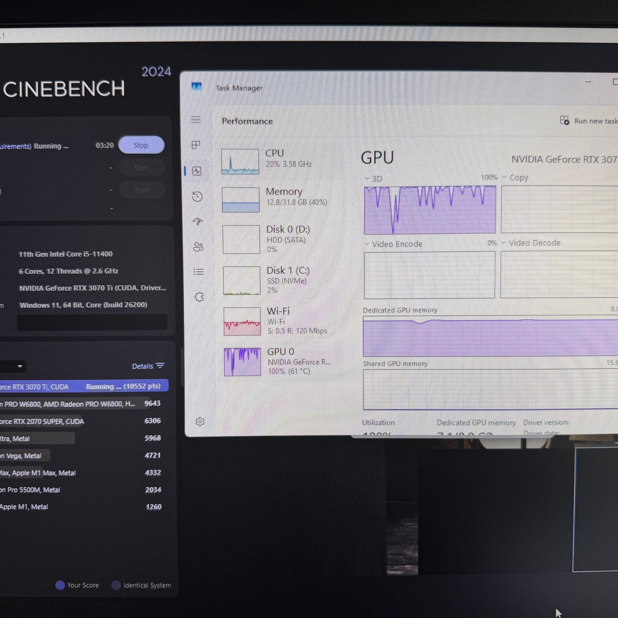Open the Services page icon
618x618 pixels.
pyautogui.click(x=199, y=297)
